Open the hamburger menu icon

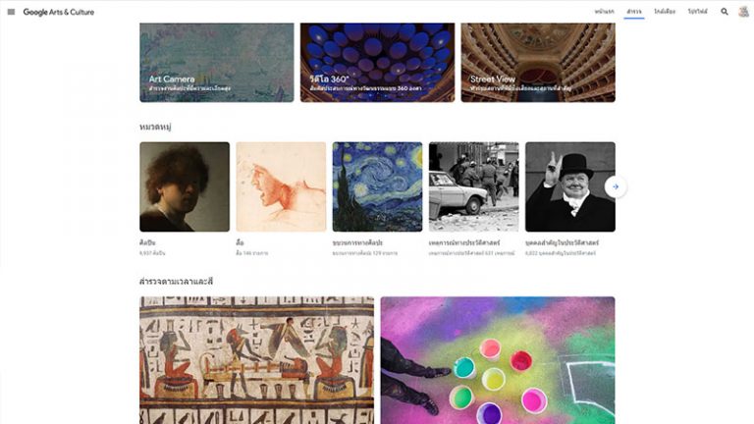(11, 12)
